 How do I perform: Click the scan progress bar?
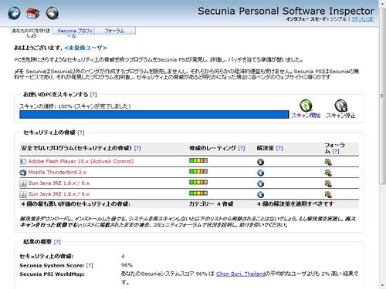154,115
